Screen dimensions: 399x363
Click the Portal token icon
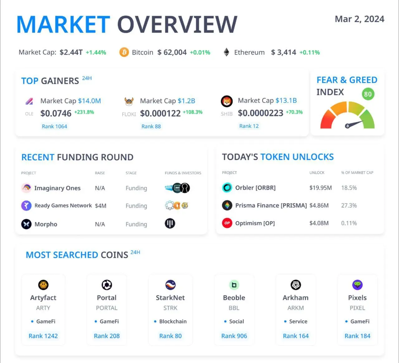pos(107,285)
